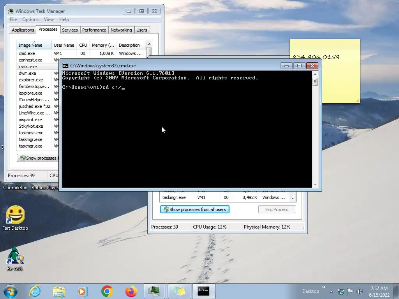
Task: Select csrss.exe process row
Action: coord(38,67)
